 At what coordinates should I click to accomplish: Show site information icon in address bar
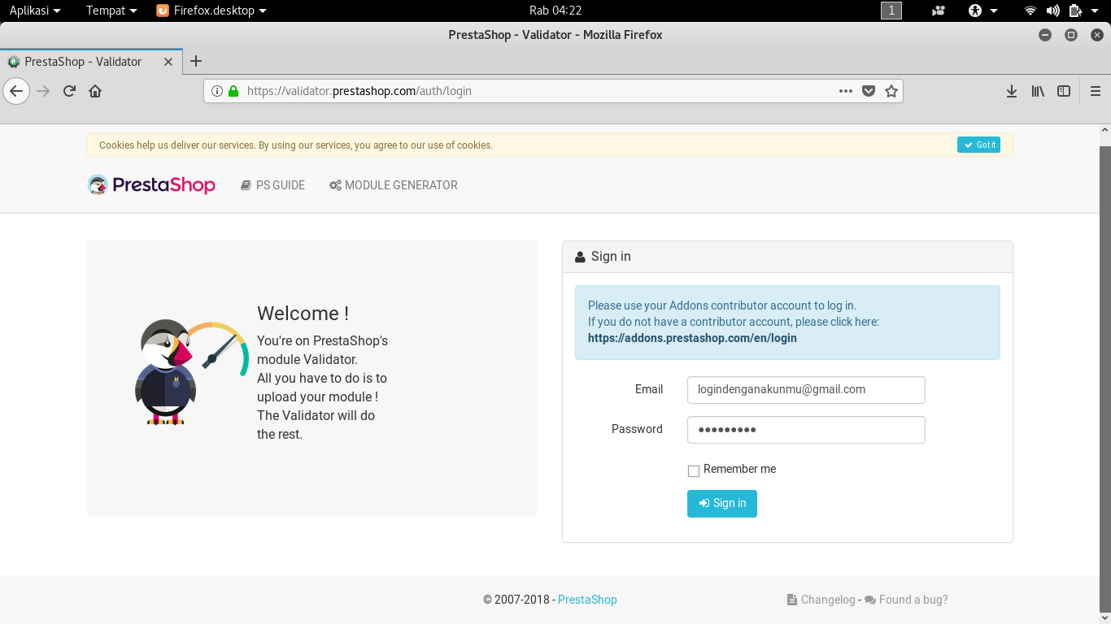tap(217, 91)
